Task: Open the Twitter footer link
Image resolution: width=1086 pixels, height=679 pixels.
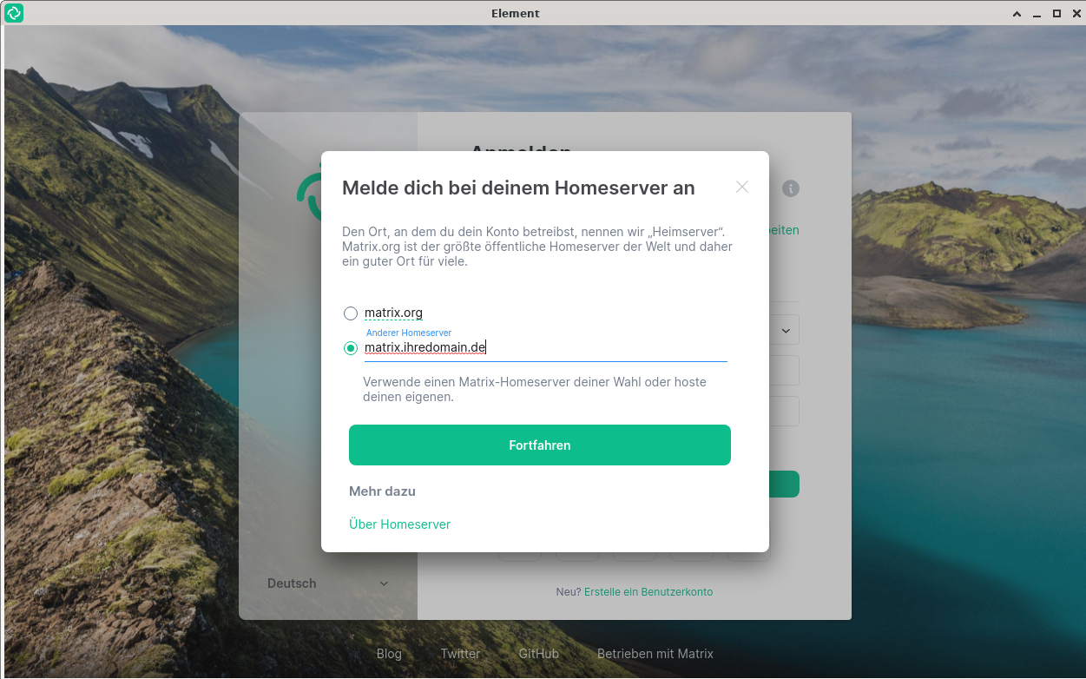Action: pos(460,654)
